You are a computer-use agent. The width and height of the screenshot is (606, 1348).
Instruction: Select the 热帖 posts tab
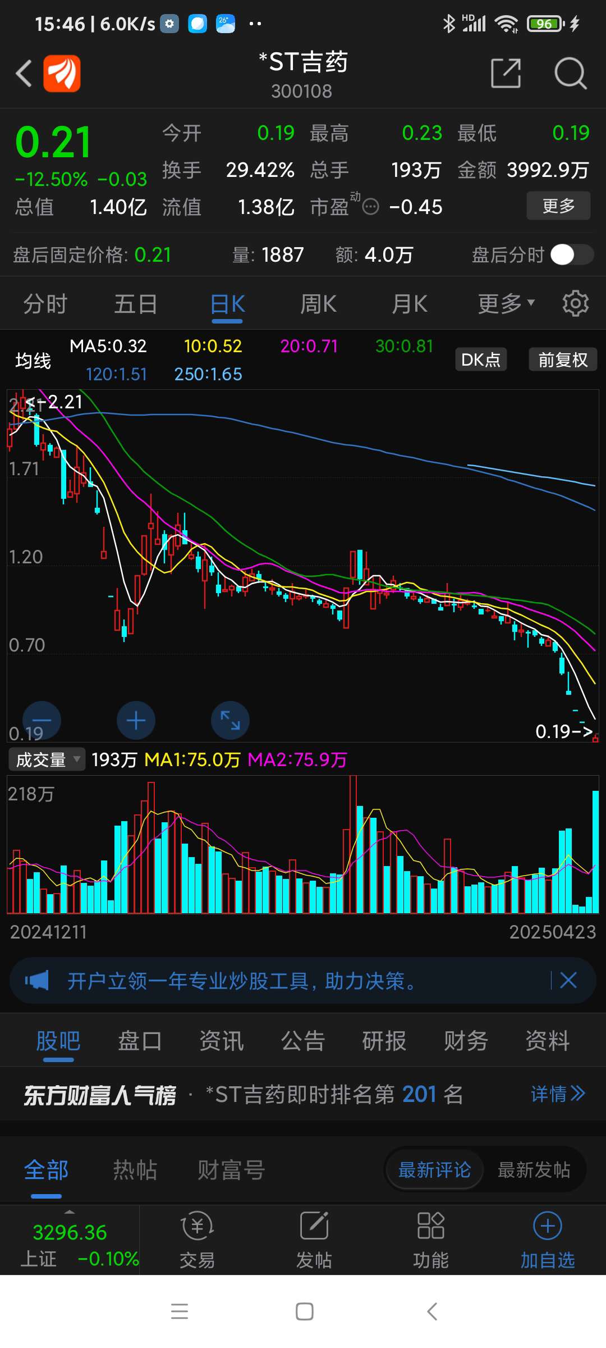(135, 1171)
